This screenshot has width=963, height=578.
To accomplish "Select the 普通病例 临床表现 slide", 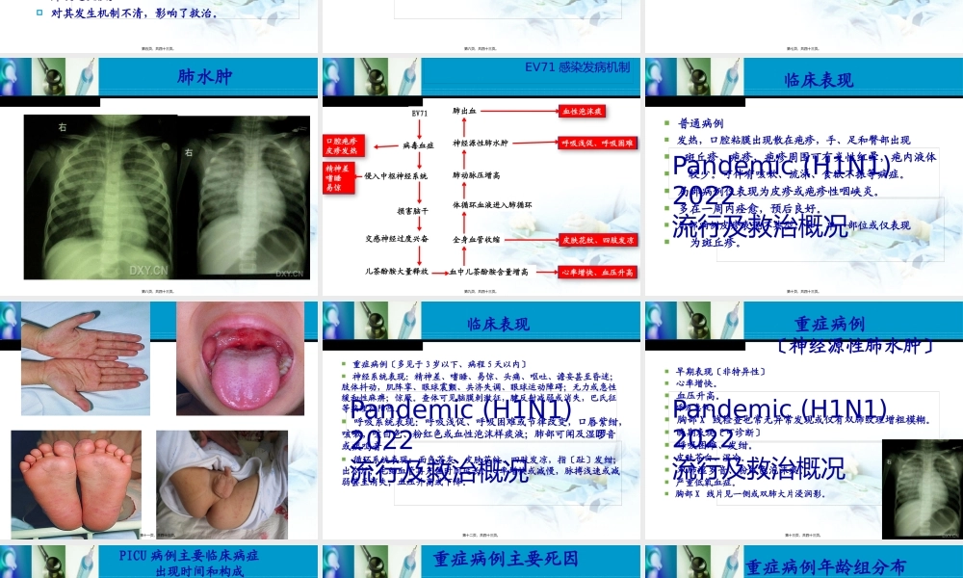I will click(804, 177).
